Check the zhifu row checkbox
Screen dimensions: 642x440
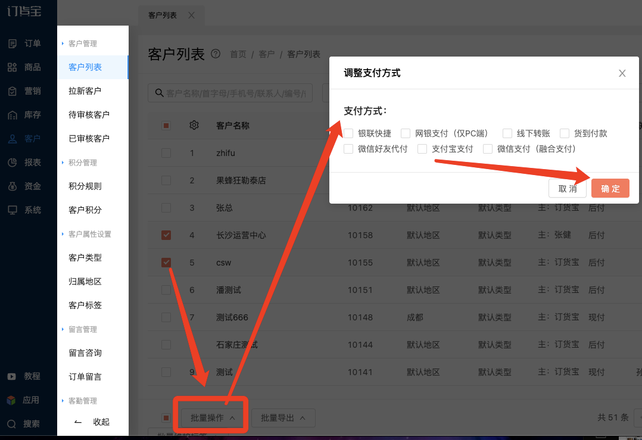click(166, 153)
